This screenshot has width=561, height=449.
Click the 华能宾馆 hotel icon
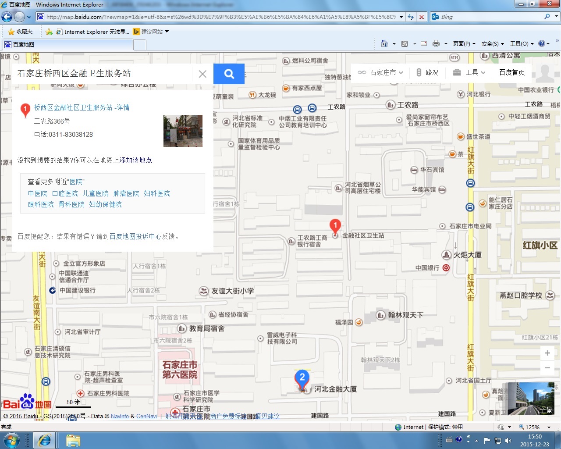coord(442,189)
